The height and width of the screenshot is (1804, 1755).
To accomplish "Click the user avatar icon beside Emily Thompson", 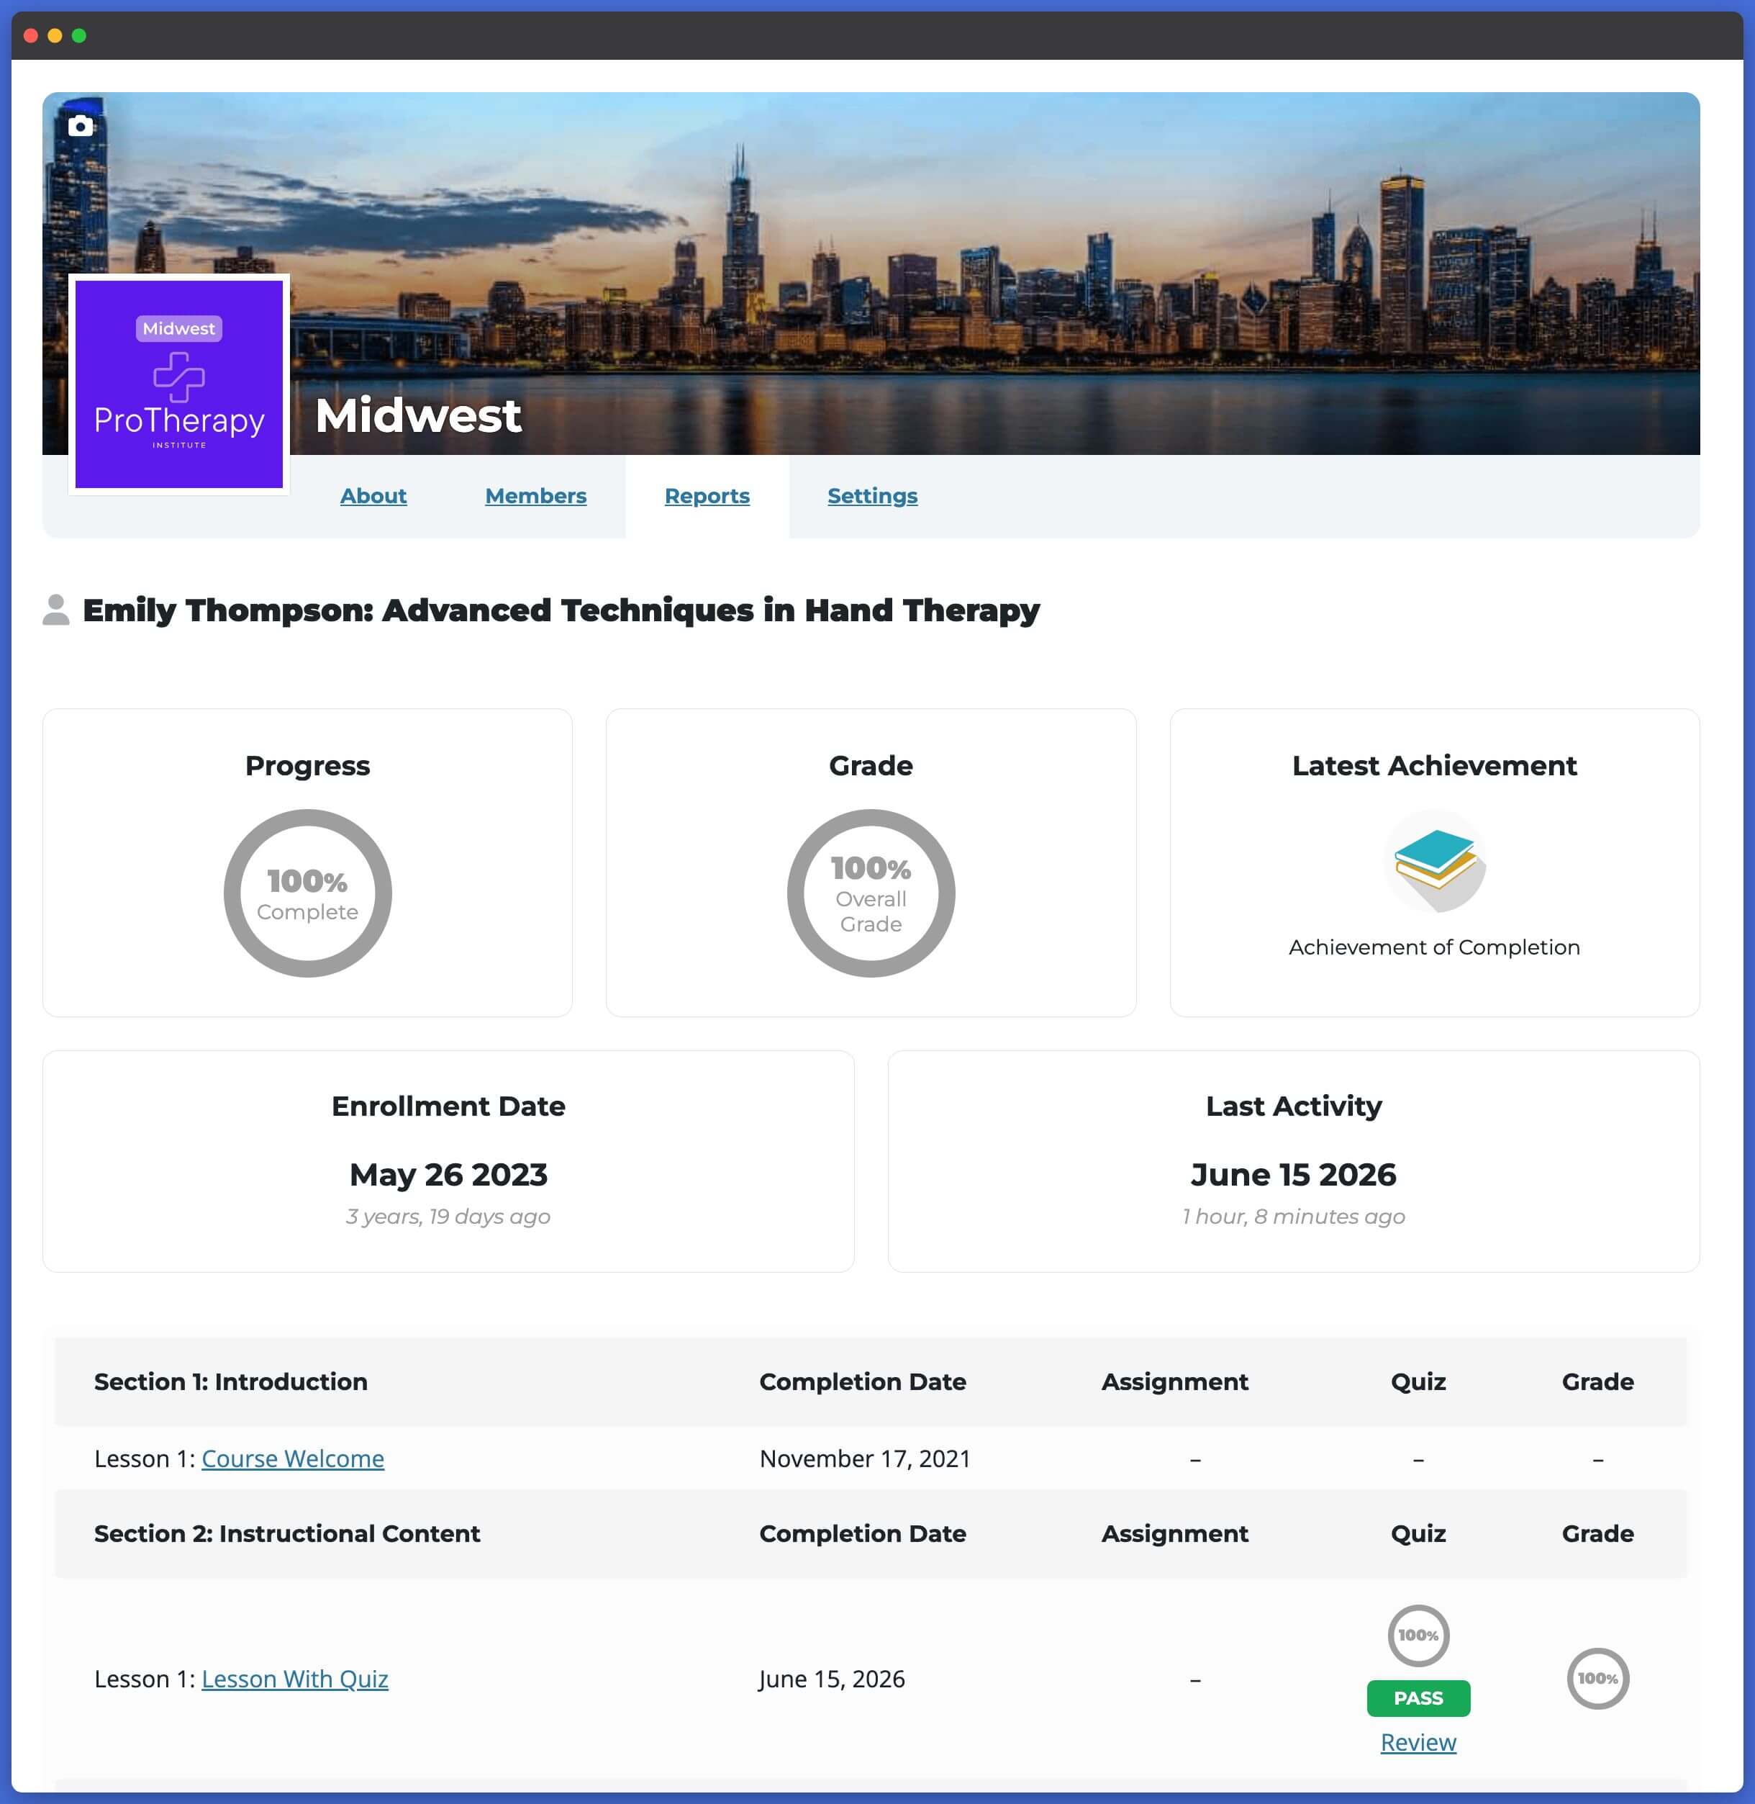I will click(56, 610).
